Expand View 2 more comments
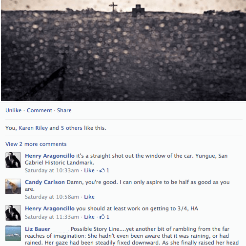This screenshot has height=246, width=246. [36, 144]
